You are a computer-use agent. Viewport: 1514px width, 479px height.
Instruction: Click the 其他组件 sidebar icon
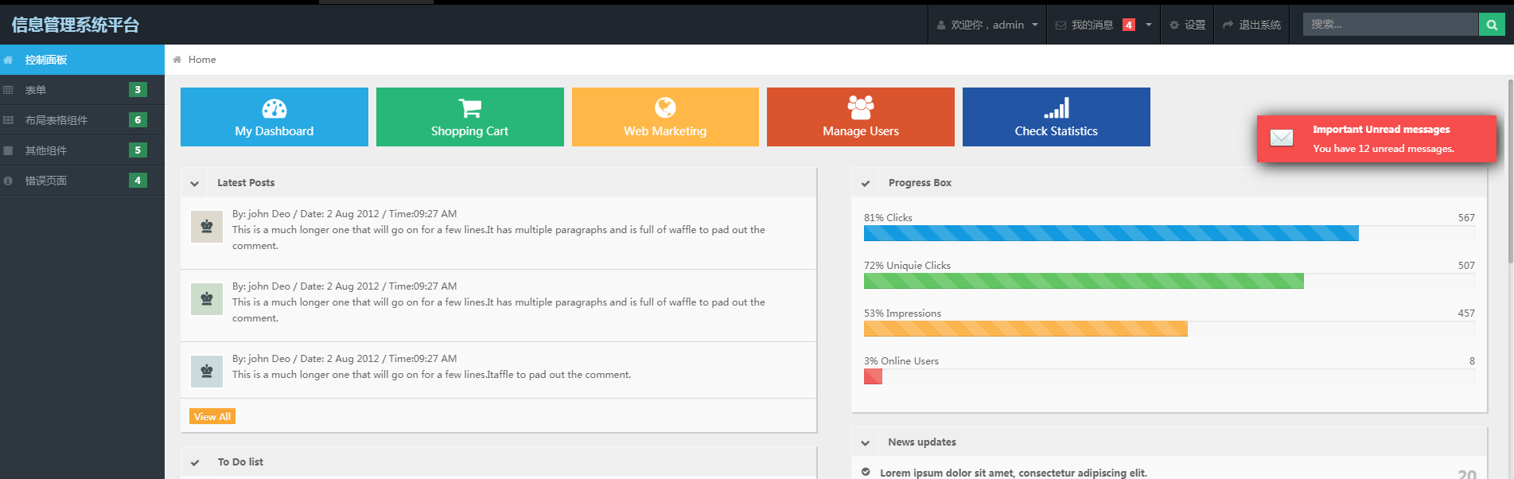[8, 150]
